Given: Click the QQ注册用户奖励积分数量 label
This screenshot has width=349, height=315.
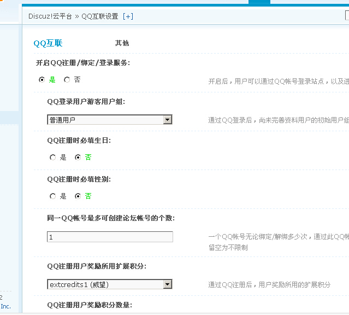Looking at the screenshot, I should (90, 305).
